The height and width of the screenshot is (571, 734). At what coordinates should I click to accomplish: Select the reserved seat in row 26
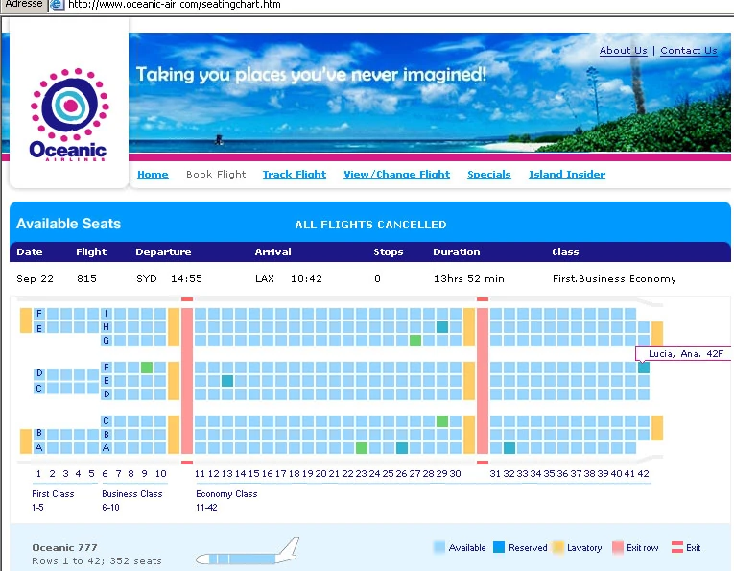[402, 448]
